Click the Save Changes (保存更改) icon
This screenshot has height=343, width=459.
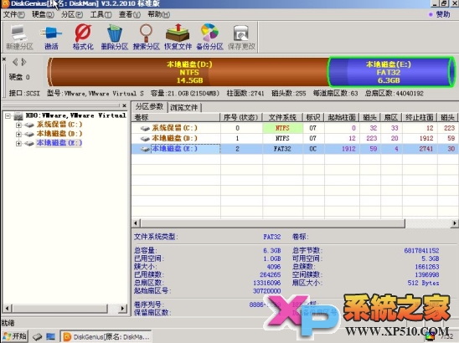pos(241,37)
